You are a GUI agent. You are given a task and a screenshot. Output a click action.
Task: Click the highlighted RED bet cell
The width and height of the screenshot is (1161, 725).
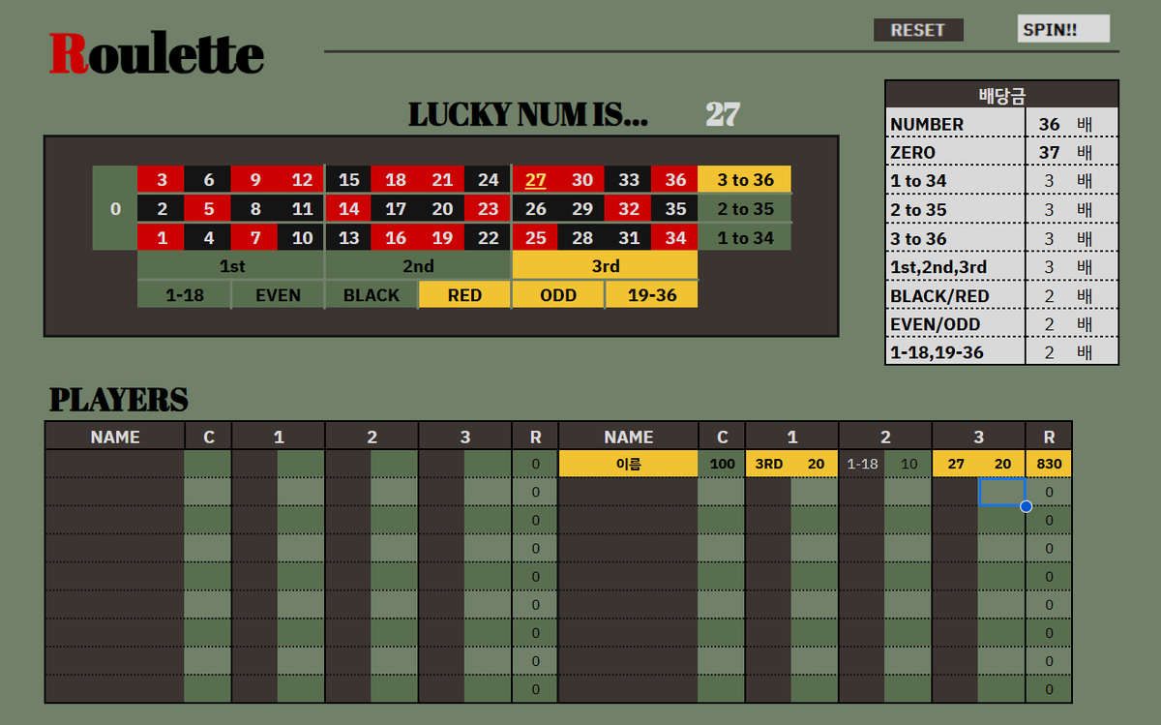tap(465, 295)
